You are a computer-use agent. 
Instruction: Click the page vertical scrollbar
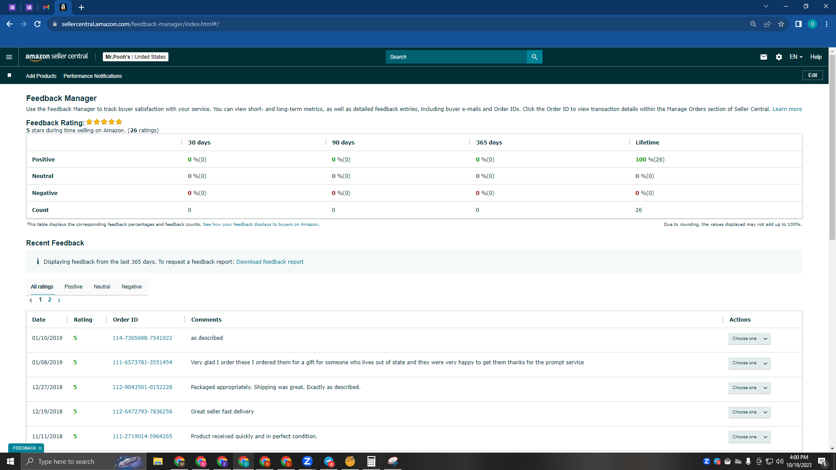832,148
